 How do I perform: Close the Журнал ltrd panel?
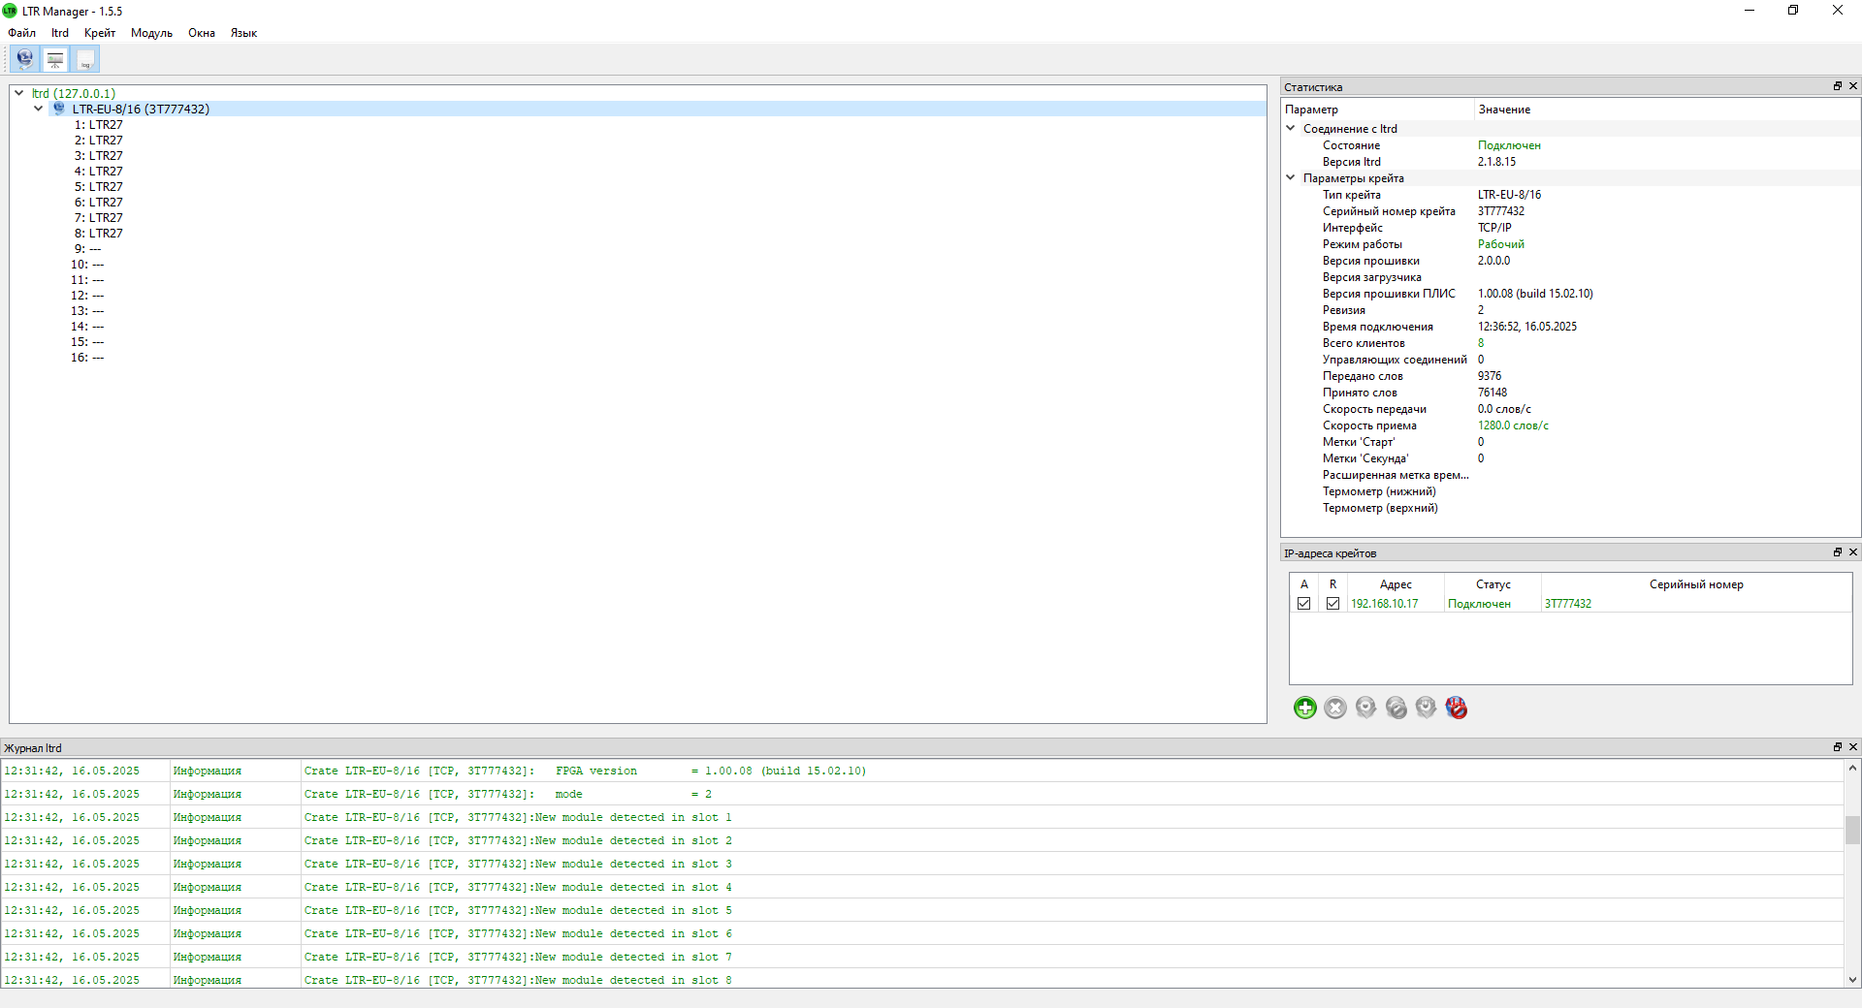coord(1852,747)
